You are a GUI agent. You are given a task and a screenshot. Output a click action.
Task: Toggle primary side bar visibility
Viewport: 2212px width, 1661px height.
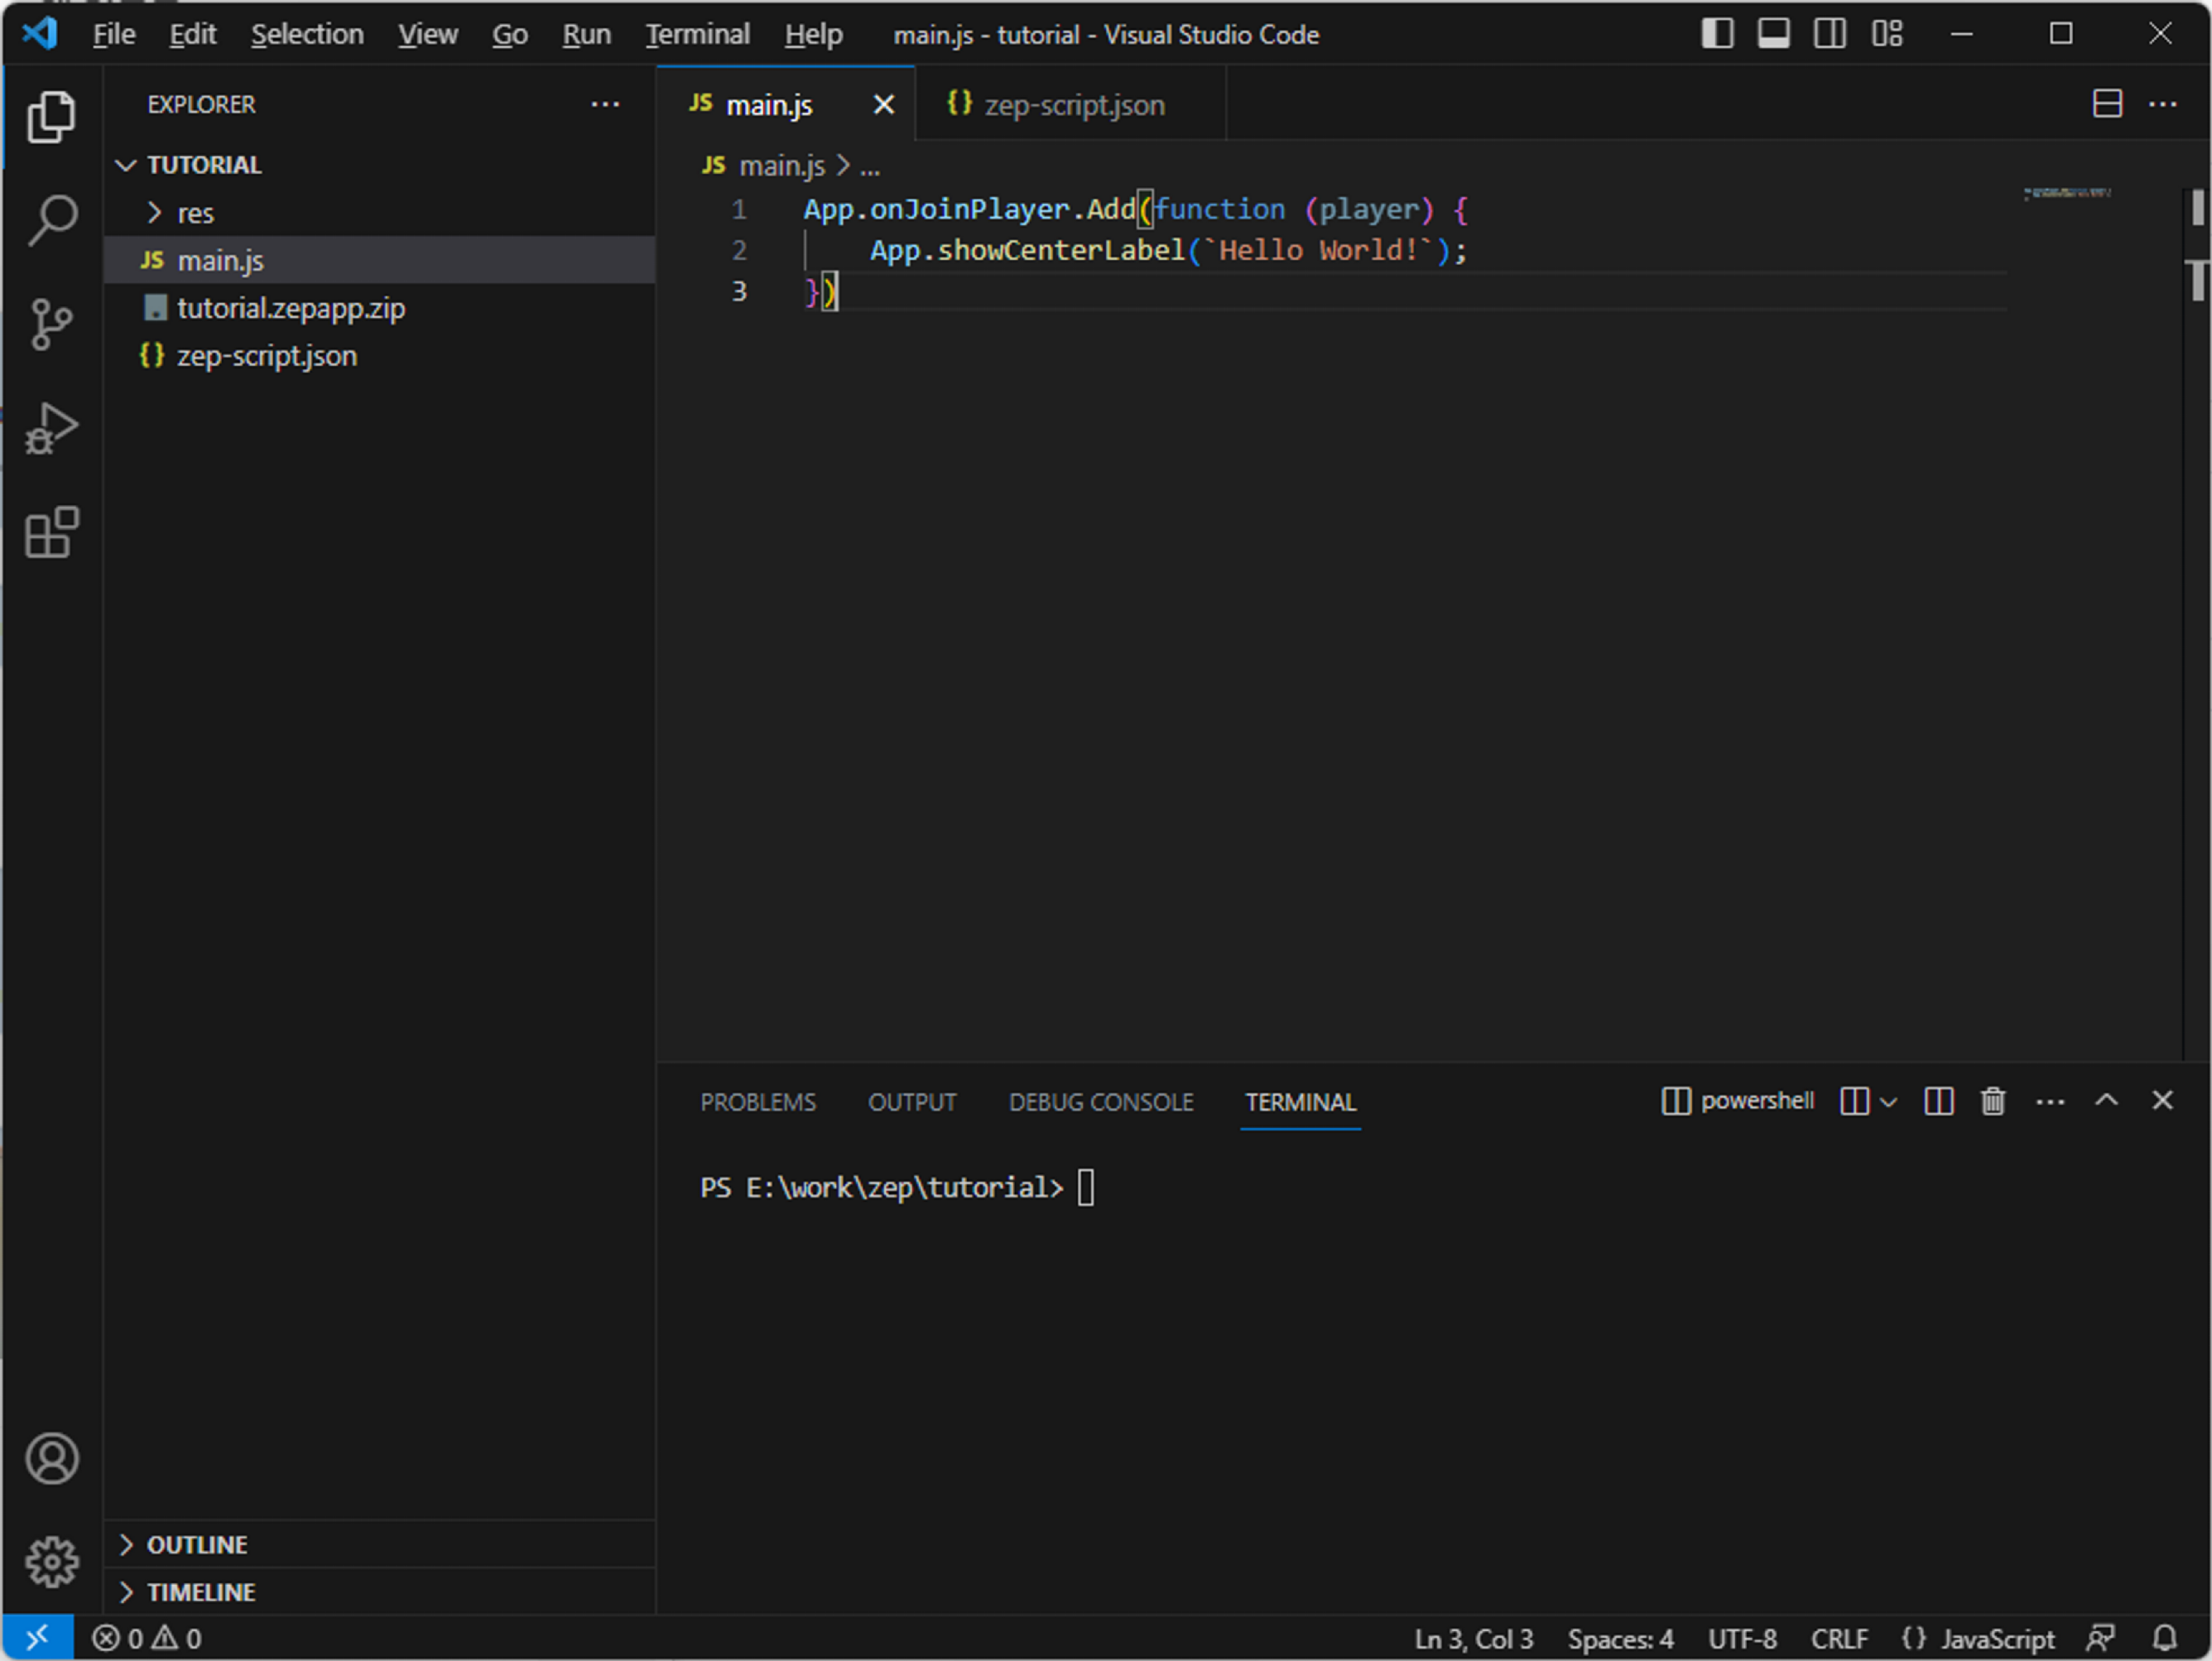(1717, 34)
